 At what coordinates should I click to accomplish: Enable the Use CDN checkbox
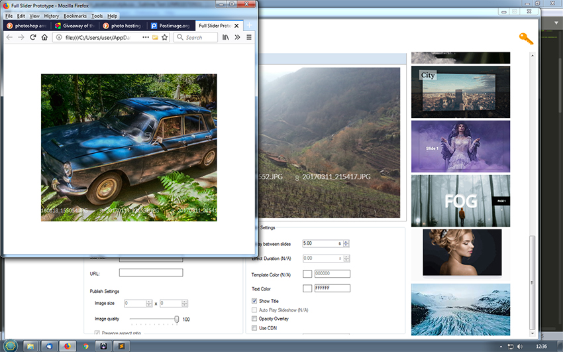[254, 328]
